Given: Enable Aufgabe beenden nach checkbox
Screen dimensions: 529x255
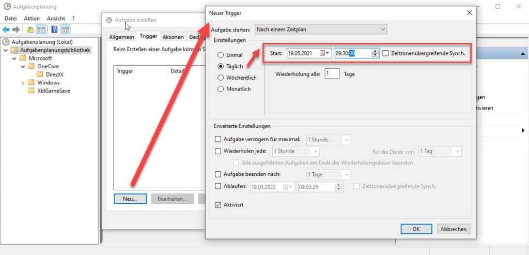Looking at the screenshot, I should point(217,174).
